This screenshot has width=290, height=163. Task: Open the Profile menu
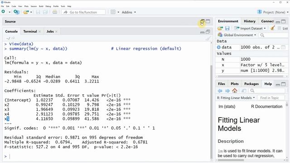[56, 6]
